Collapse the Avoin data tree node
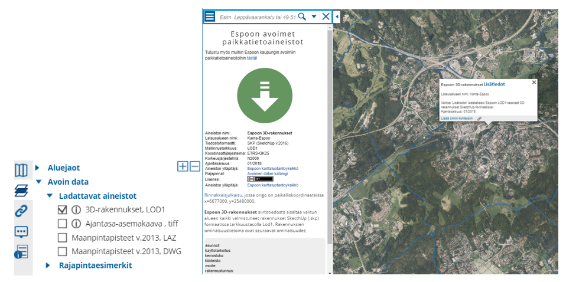Viewport: 566px width, 282px height. coord(38,182)
